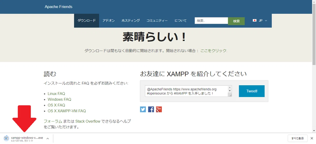Open the Stack Overflow link
The image size is (316, 144).
[88, 121]
